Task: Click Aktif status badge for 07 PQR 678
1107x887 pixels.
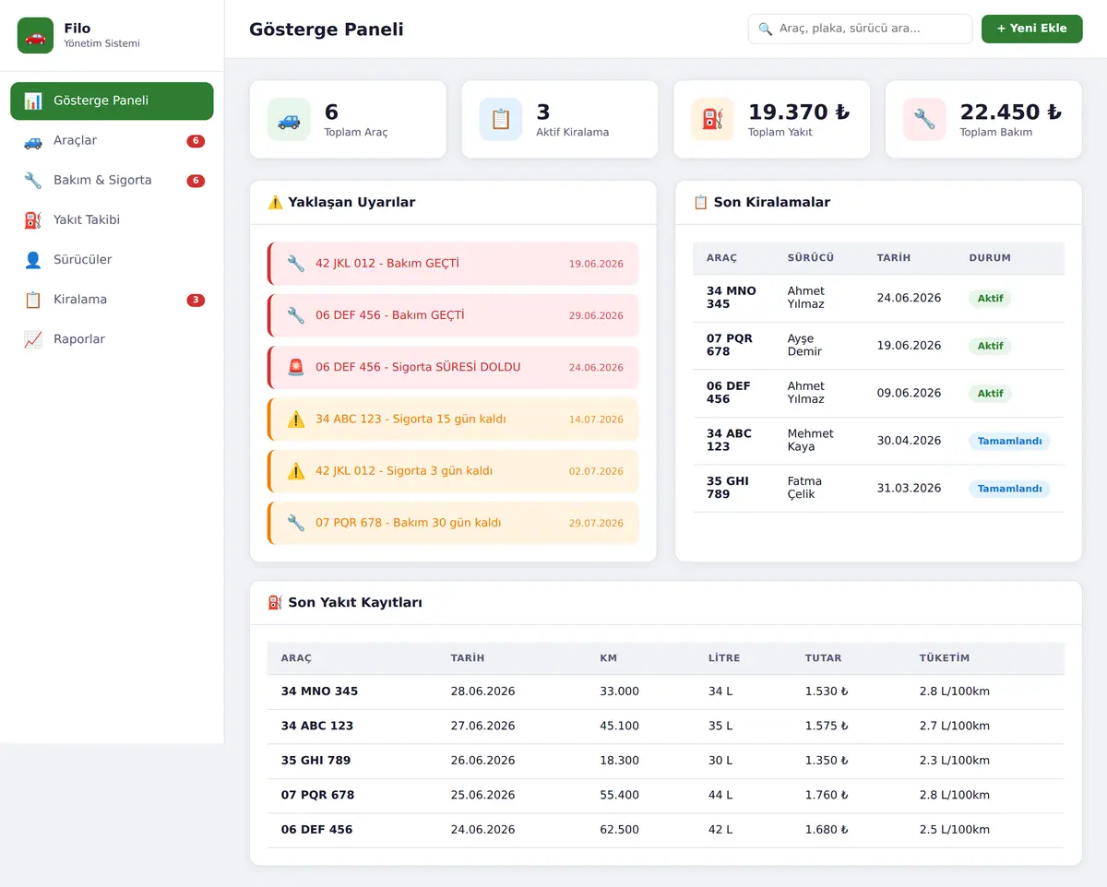Action: tap(990, 346)
